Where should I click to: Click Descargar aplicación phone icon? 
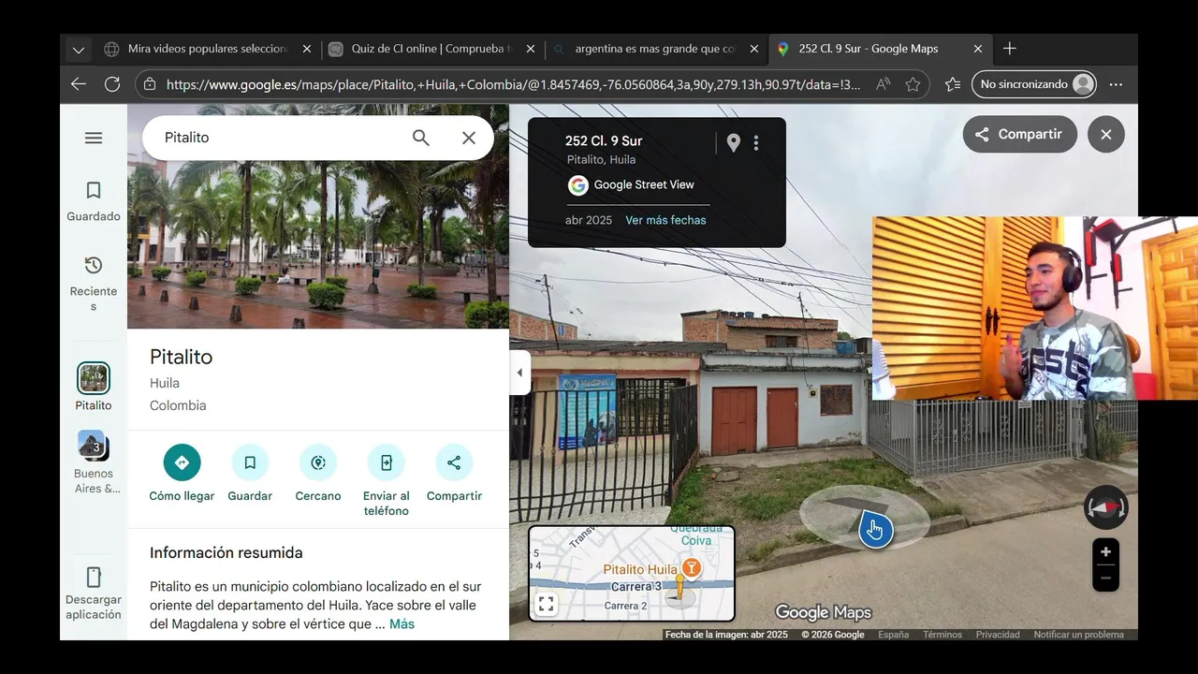[94, 577]
